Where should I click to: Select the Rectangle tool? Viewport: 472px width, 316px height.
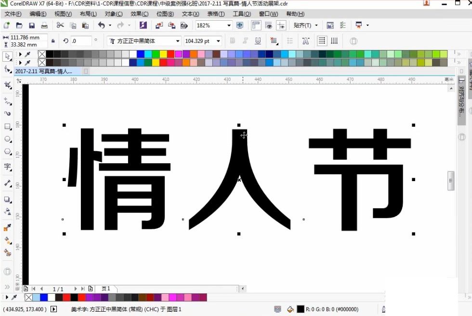pos(7,126)
